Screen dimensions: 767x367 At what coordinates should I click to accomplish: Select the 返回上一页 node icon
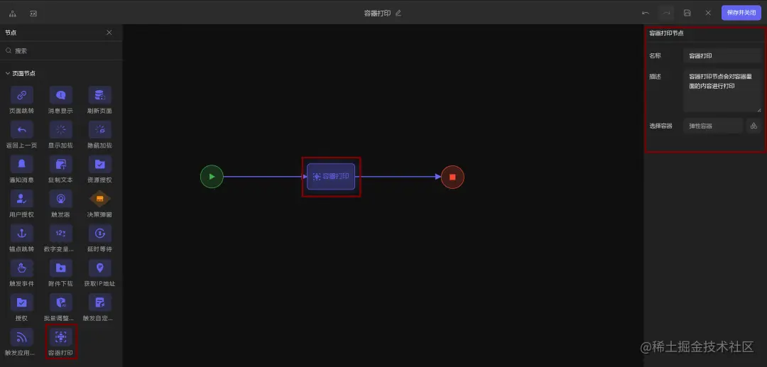point(21,130)
